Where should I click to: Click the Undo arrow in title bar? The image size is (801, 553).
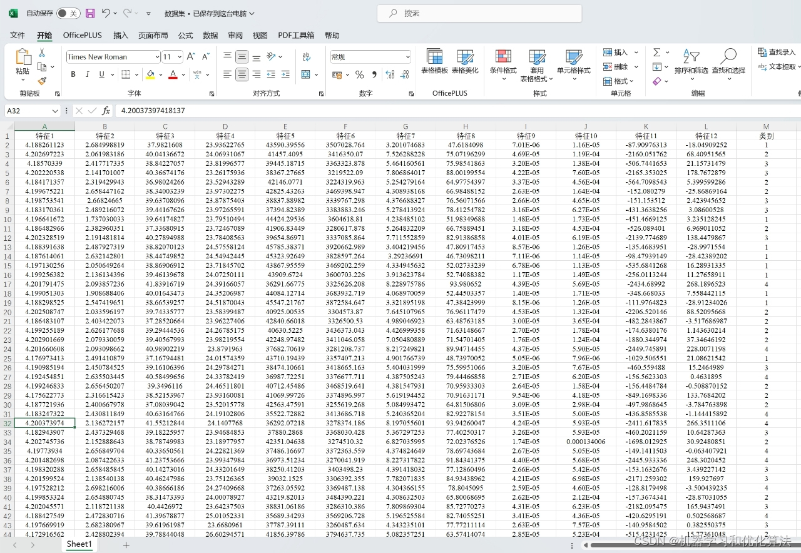(106, 13)
